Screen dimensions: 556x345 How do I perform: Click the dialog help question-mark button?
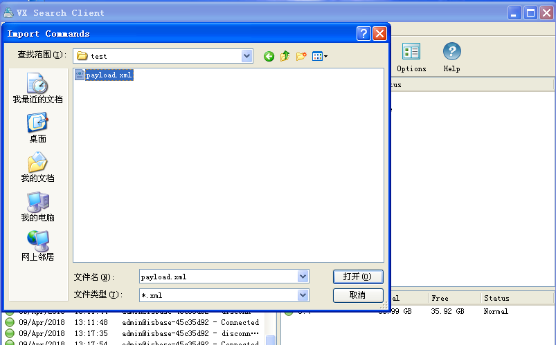pyautogui.click(x=364, y=34)
